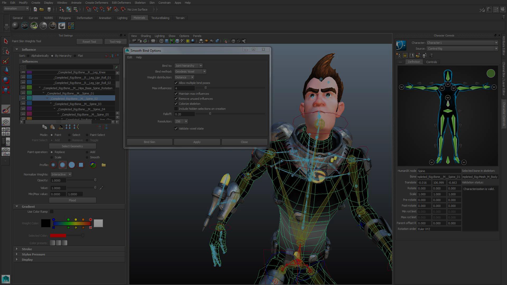Viewport: 507px width, 285px height.
Task: Click the mirror character definition icon
Action: click(x=411, y=55)
